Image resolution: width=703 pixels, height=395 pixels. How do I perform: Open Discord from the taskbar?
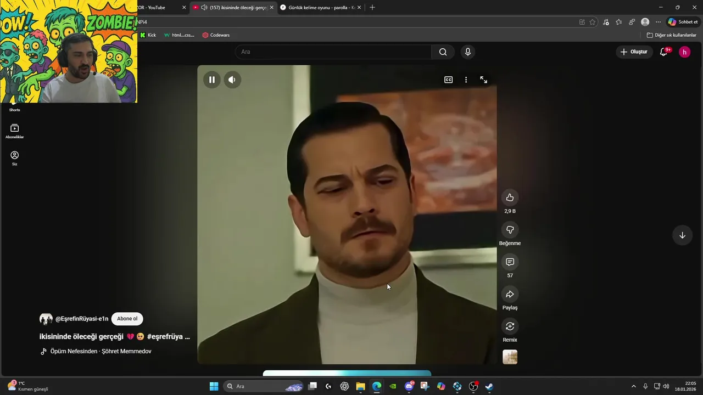pyautogui.click(x=409, y=386)
